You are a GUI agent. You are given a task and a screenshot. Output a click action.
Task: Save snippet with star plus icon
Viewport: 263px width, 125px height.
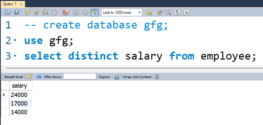(x=149, y=13)
